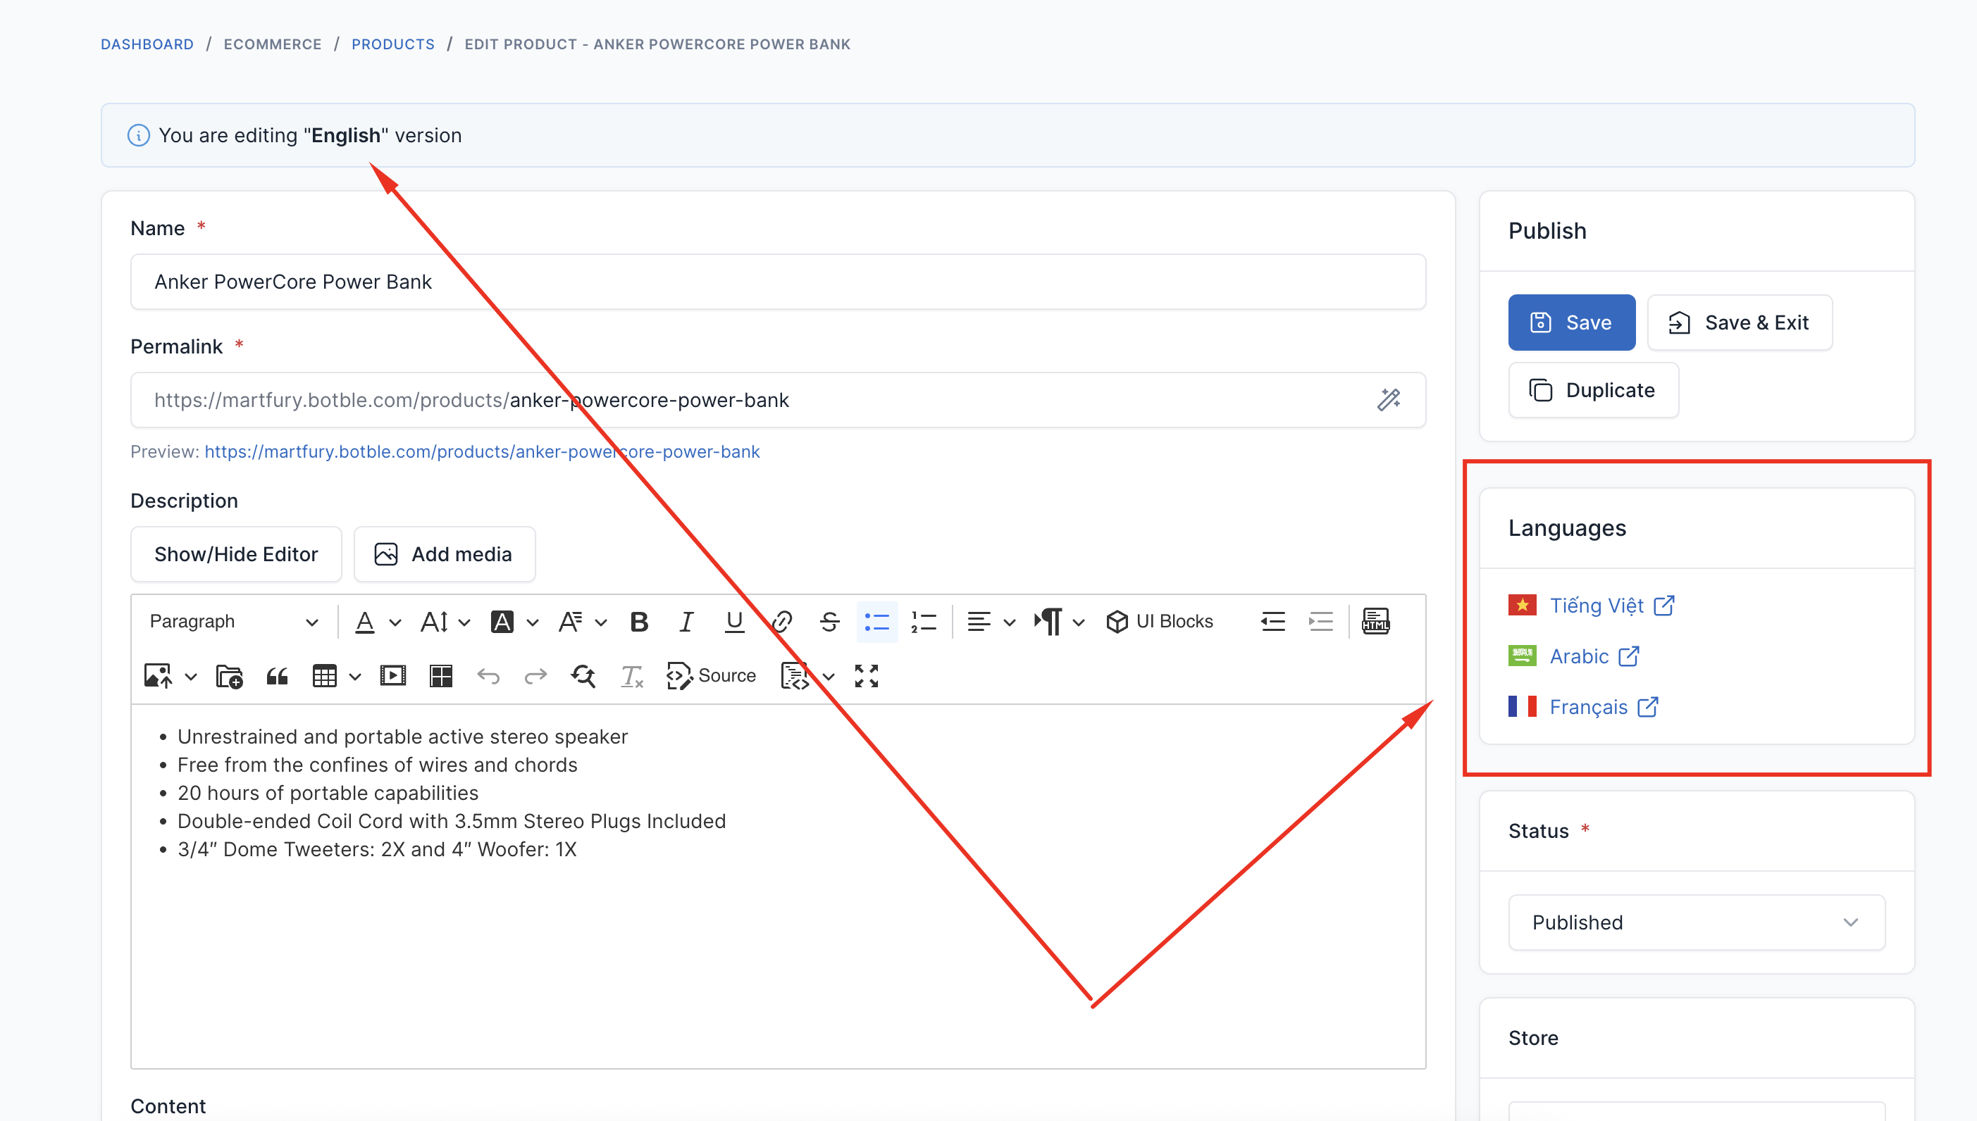Expand the image insert options arrow

pos(190,677)
